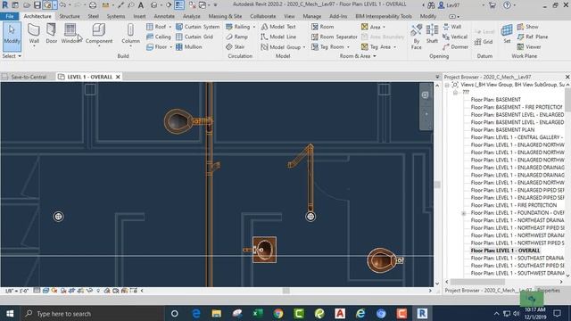The width and height of the screenshot is (571, 321).
Task: Expand the LEVEL 1 - FOUNDATION node
Action: [x=464, y=213]
